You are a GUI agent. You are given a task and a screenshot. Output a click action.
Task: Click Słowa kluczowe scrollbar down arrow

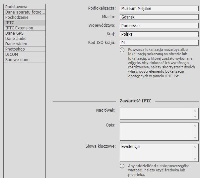tap(195, 159)
